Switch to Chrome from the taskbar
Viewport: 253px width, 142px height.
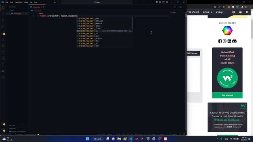[125, 139]
